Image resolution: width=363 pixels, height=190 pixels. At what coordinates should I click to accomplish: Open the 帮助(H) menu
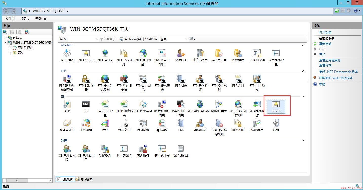[41, 19]
